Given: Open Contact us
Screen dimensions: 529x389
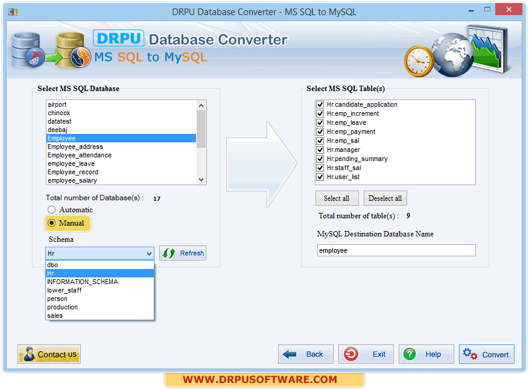Looking at the screenshot, I should [x=49, y=354].
